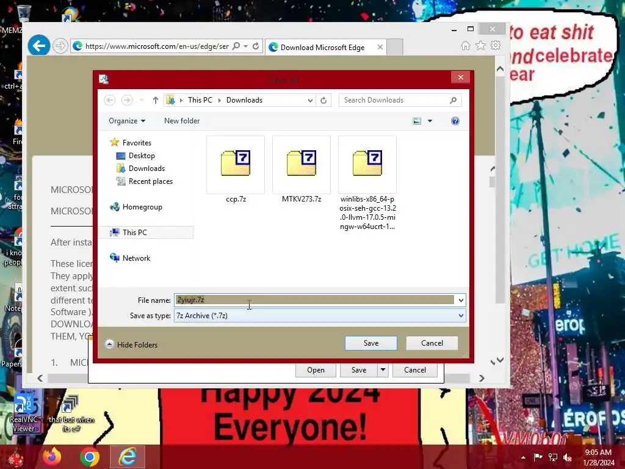Select winlibs-x86_64 archive file
The height and width of the screenshot is (469, 625).
[367, 183]
